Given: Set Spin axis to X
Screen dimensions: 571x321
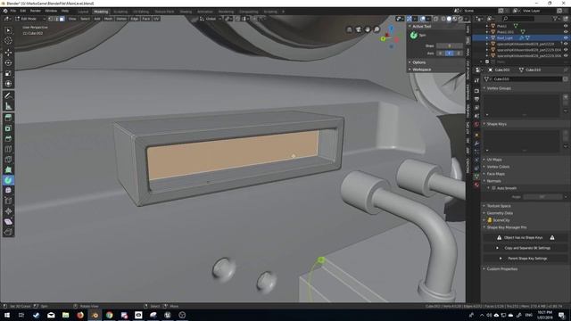Looking at the screenshot, I should tap(441, 53).
